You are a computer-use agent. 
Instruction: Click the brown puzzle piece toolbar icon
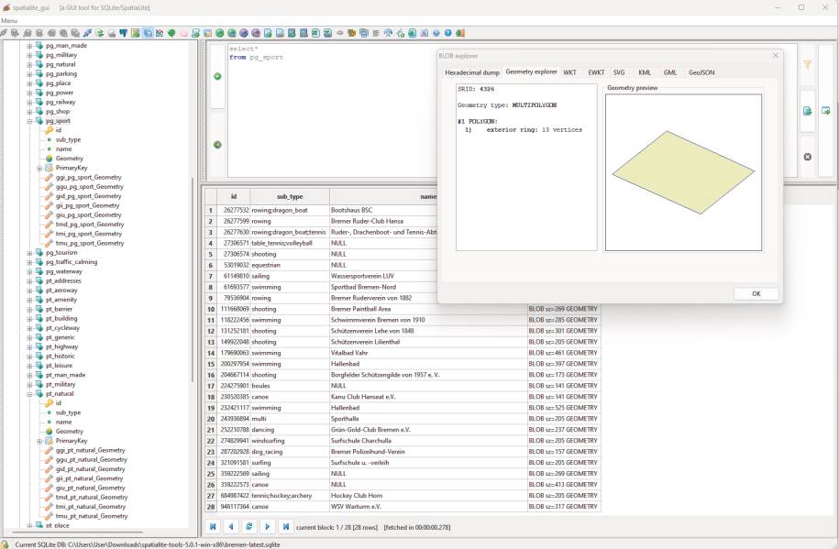pyautogui.click(x=351, y=33)
